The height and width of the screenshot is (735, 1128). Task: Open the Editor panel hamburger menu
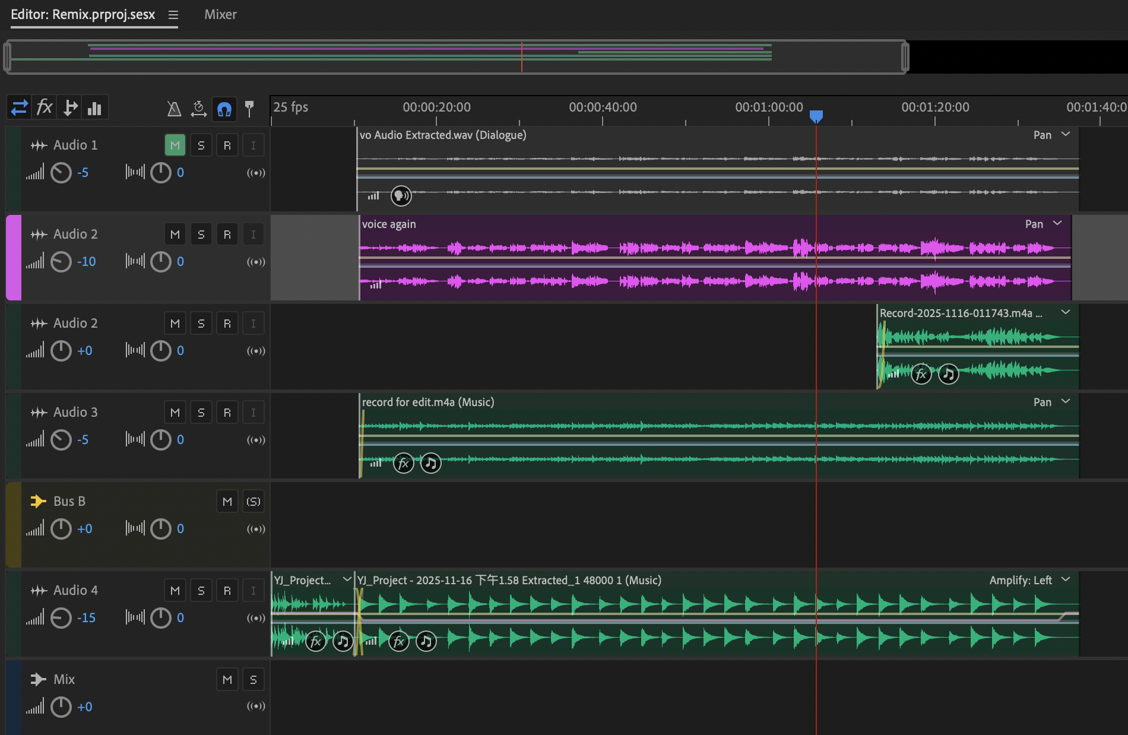(173, 15)
